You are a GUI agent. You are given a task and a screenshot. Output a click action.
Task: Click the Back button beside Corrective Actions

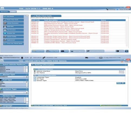click(x=120, y=51)
